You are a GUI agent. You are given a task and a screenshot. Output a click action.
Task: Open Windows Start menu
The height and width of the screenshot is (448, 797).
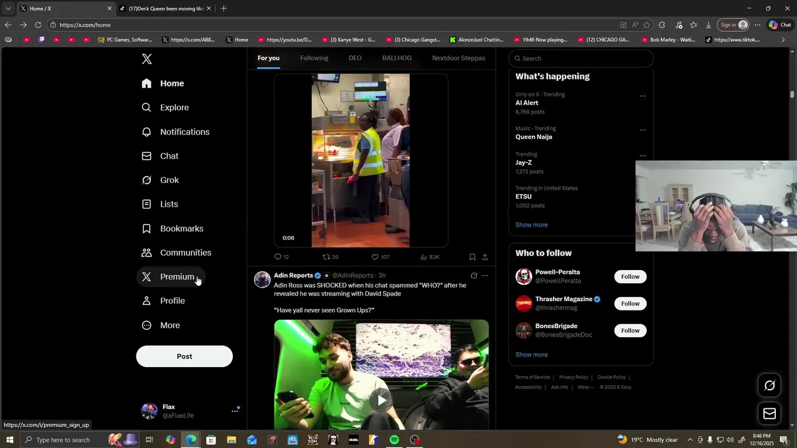click(10, 440)
